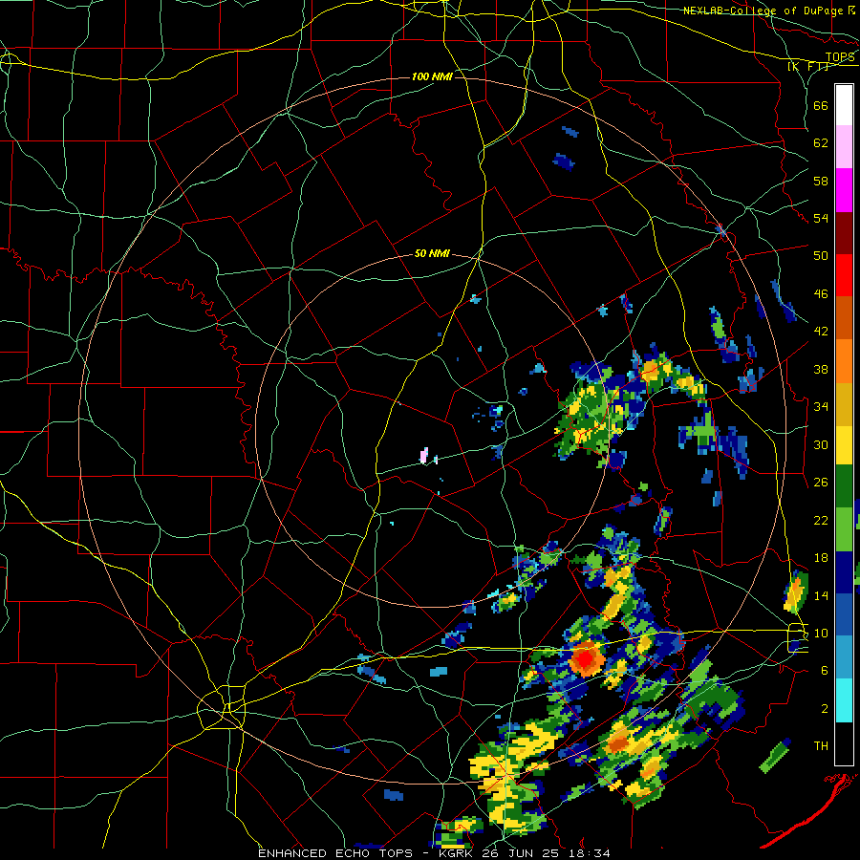Click the magenta legend color band
Viewport: 860px width, 860px height.
[844, 190]
